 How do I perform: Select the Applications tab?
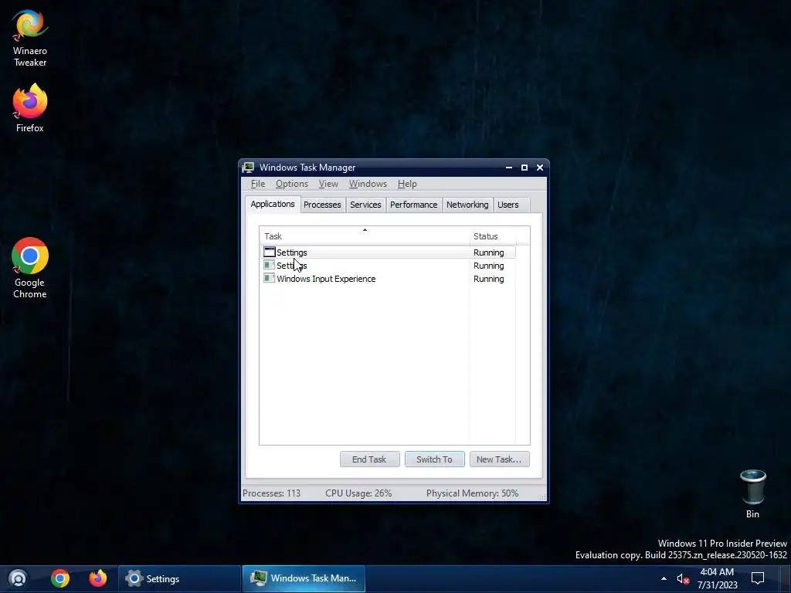pyautogui.click(x=273, y=204)
